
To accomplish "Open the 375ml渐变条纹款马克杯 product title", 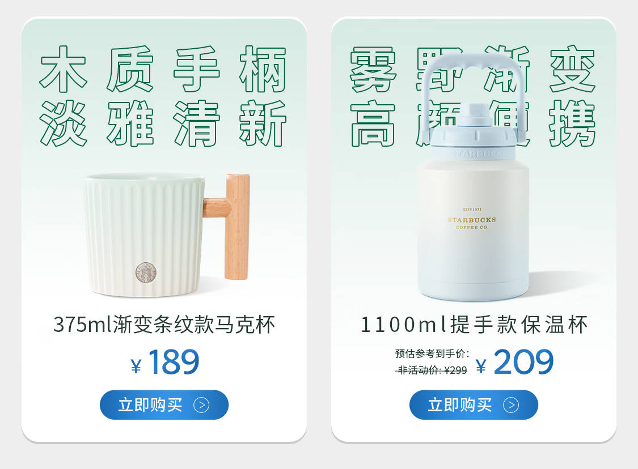I will tap(164, 325).
